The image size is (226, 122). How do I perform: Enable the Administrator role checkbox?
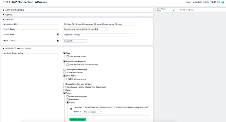(67, 100)
